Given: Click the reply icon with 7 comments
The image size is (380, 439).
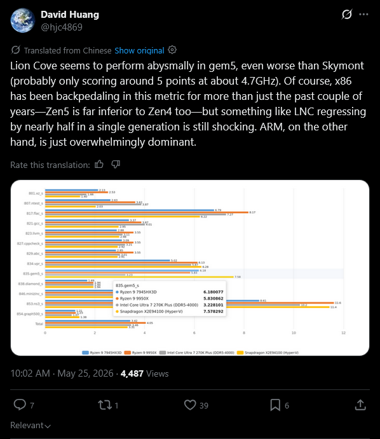Looking at the screenshot, I should click(x=20, y=405).
